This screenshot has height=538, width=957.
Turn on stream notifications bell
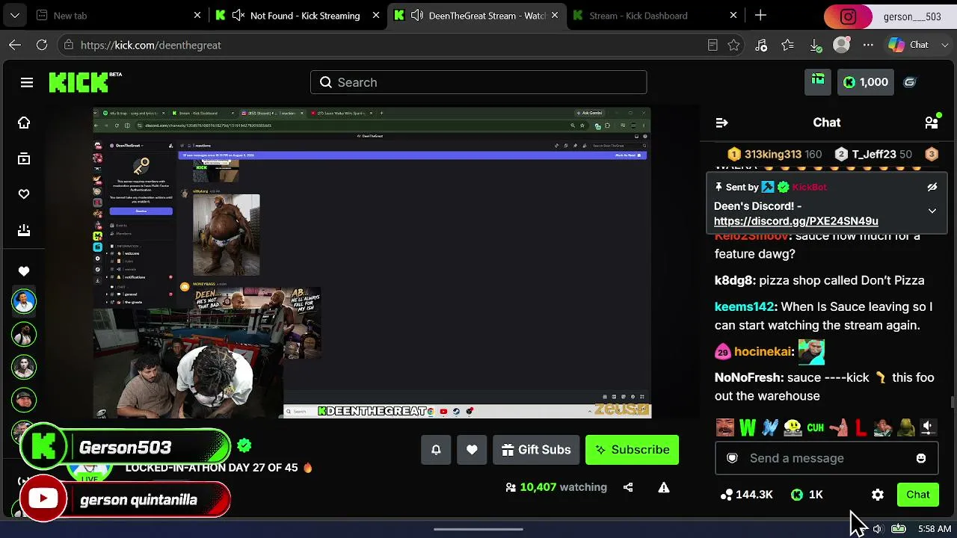click(436, 450)
